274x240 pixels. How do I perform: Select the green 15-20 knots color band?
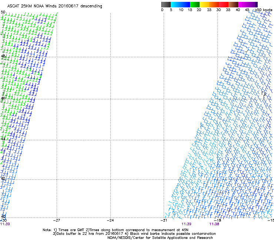click(x=195, y=4)
